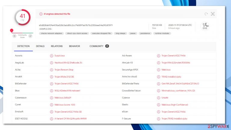This screenshot has height=130, width=231.
Task: Click AegisLab's 'Hacktool.Win32.Shellcode.3!c' result
Action: [68, 63]
